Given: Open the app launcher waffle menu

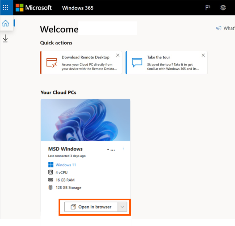Looking at the screenshot, I should pos(6,7).
